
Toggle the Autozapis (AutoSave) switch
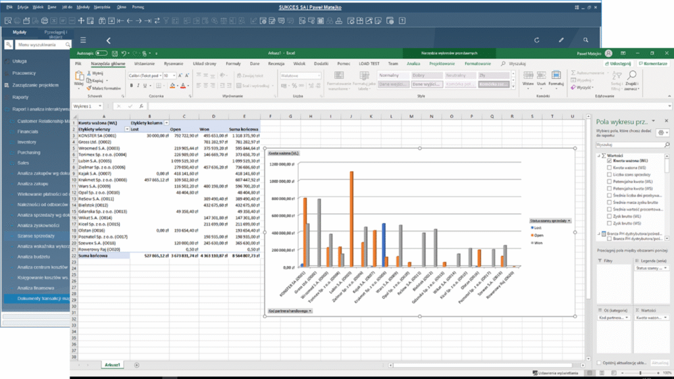[101, 53]
